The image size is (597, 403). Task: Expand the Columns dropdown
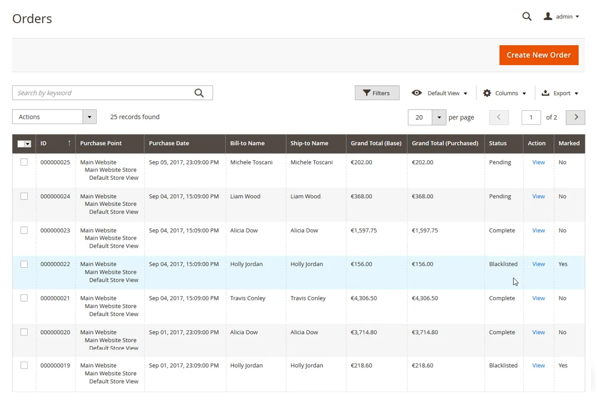coord(524,93)
